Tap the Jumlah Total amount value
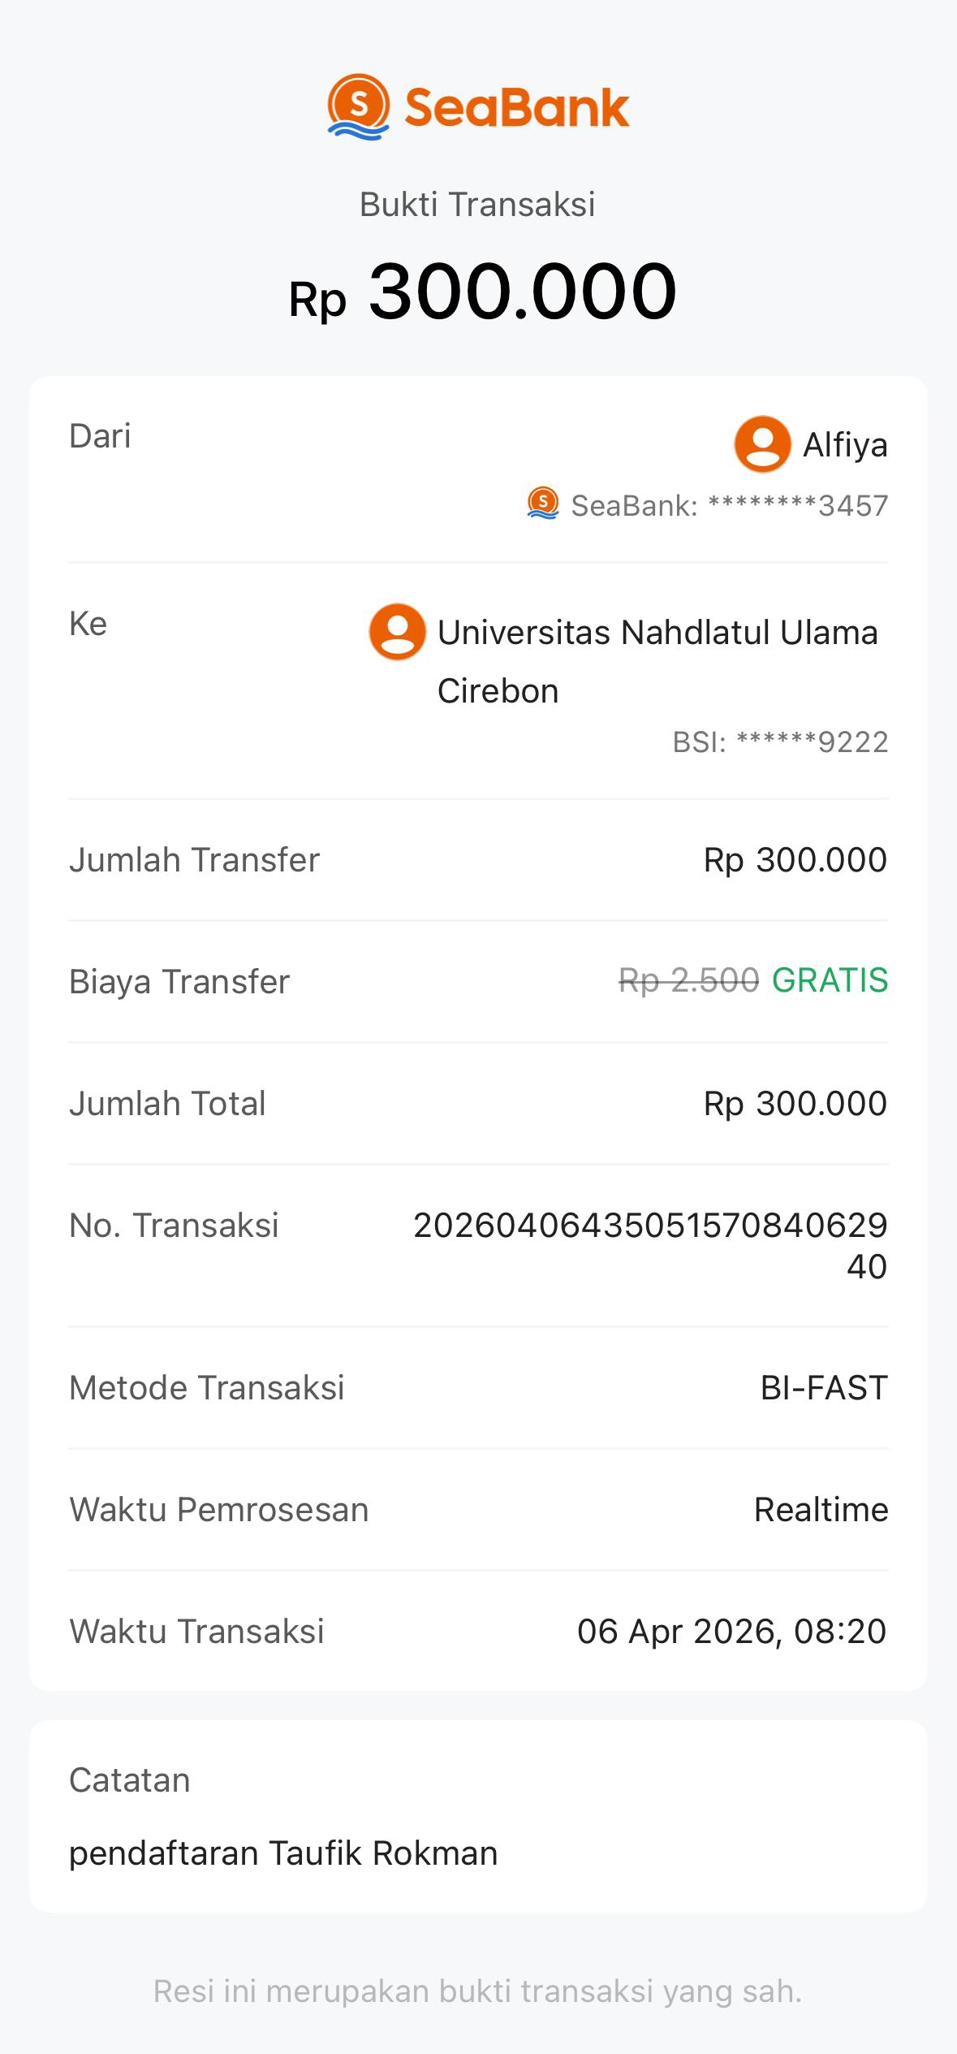This screenshot has width=957, height=2054. (795, 1104)
